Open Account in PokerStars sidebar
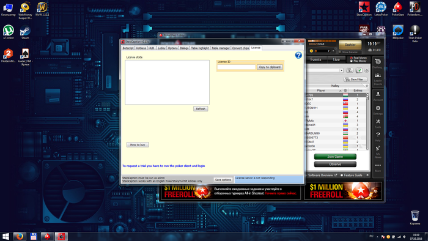 pyautogui.click(x=378, y=97)
